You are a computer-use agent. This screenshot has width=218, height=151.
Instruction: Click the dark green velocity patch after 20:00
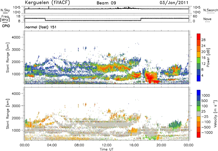click(x=175, y=124)
